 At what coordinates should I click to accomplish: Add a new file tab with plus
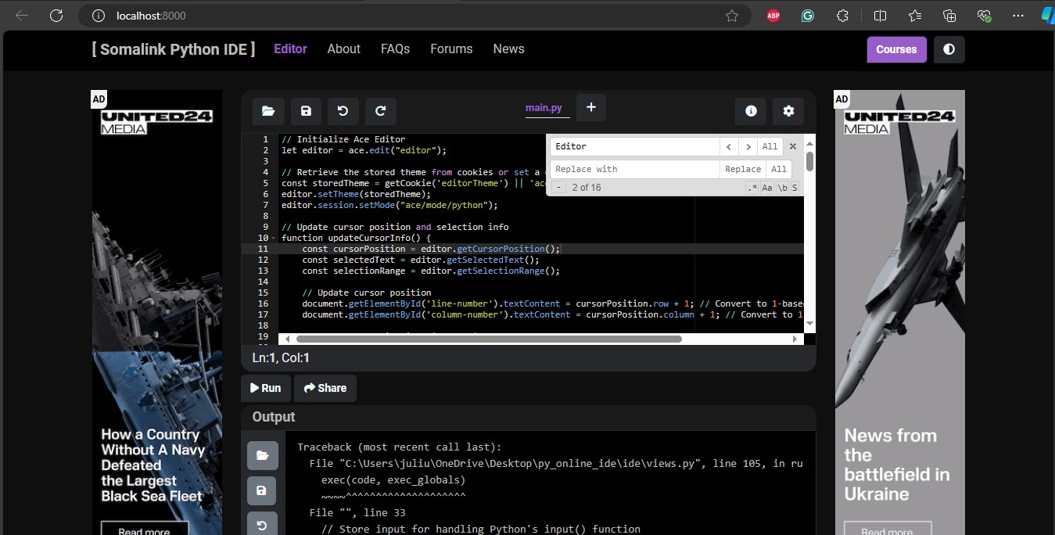coord(591,107)
